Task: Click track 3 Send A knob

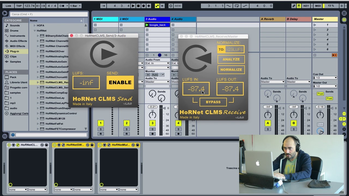Action: 152,94
